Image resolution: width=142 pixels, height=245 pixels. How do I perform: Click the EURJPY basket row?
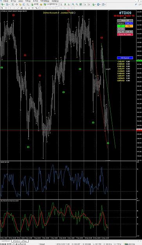(124, 69)
